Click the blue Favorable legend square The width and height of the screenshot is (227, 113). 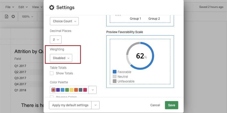pos(115,72)
